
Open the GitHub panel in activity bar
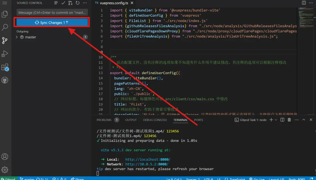point(5,80)
